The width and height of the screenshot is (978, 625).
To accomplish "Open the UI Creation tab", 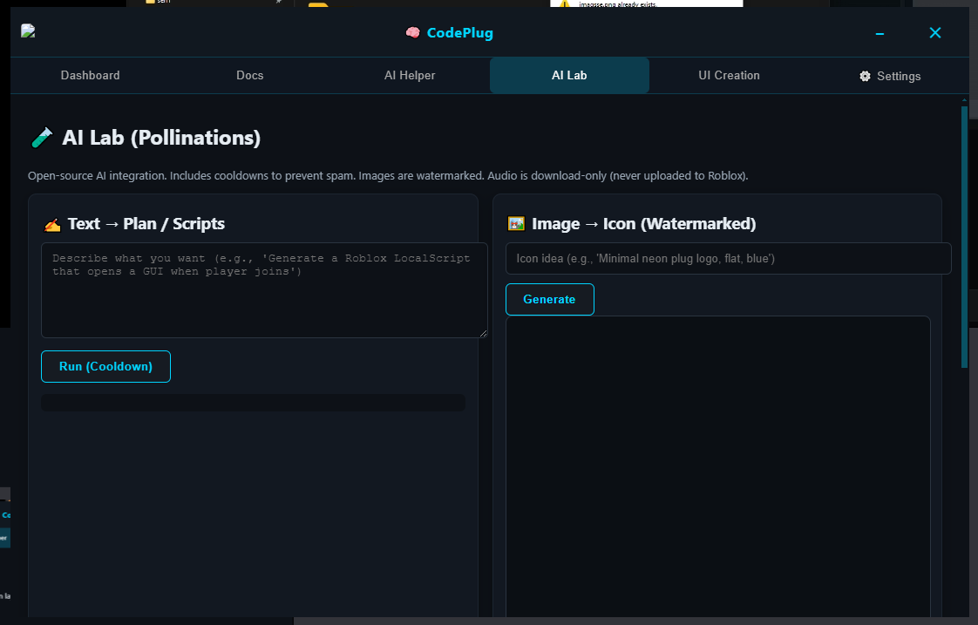I will click(x=729, y=75).
